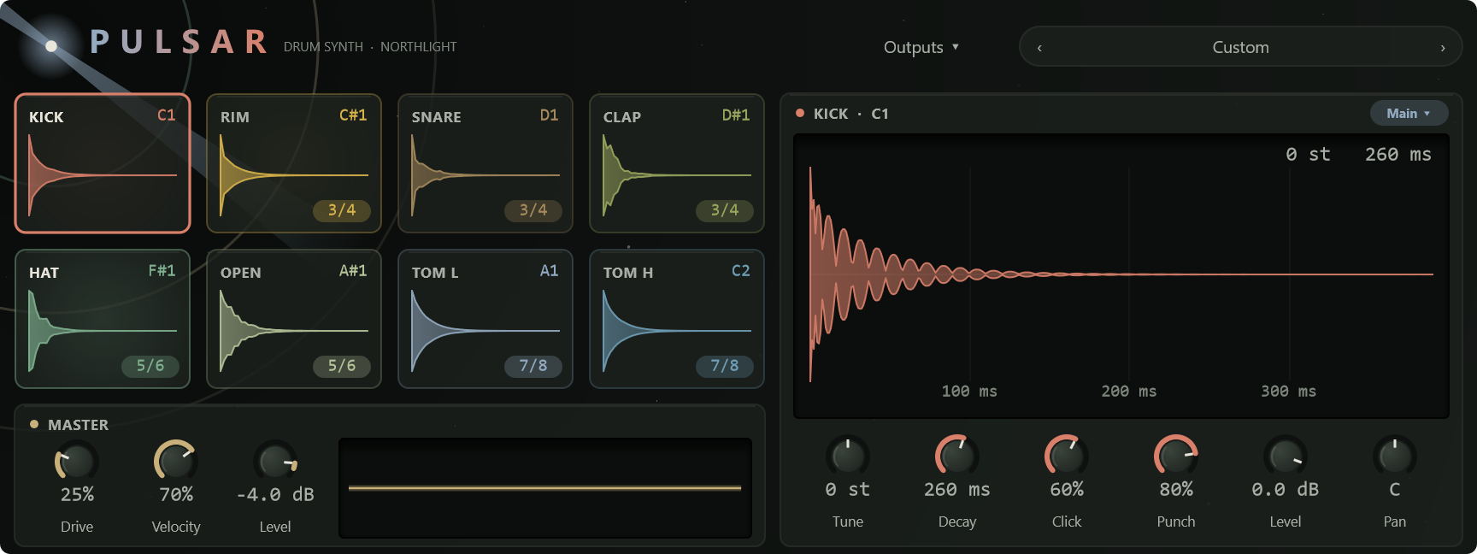
Task: Open the Outputs dropdown menu
Action: [921, 47]
